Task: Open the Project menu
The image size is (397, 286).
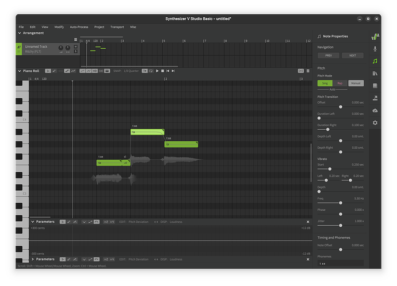Action: [x=99, y=27]
